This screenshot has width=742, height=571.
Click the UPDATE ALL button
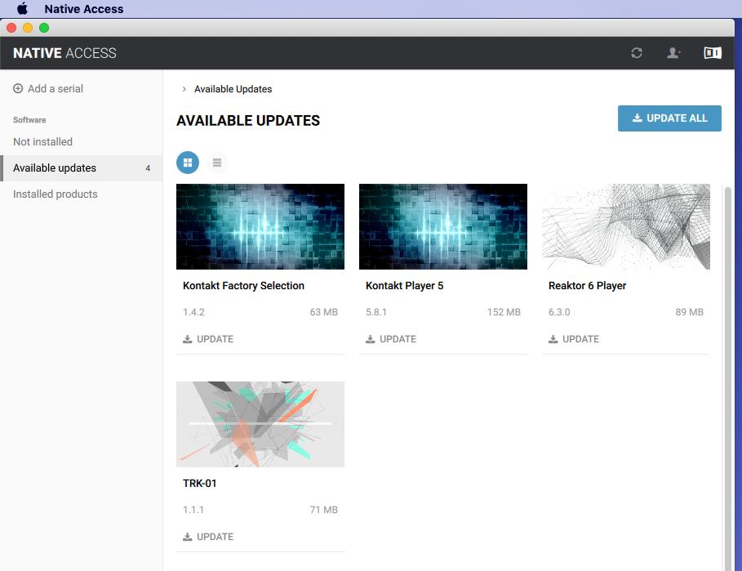pyautogui.click(x=669, y=118)
